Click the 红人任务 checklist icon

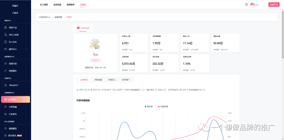(x=6, y=42)
